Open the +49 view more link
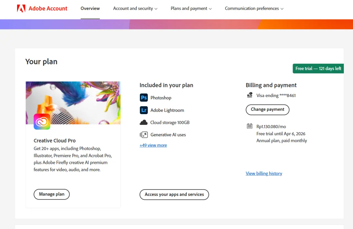 (x=153, y=145)
